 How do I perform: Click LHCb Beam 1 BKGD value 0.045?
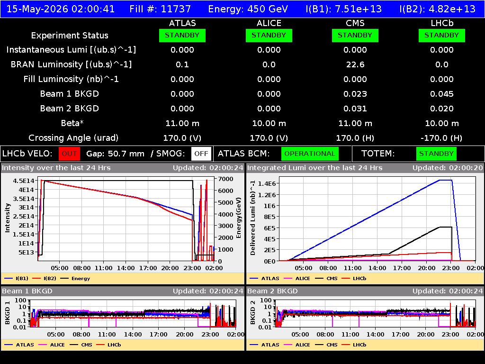442,94
